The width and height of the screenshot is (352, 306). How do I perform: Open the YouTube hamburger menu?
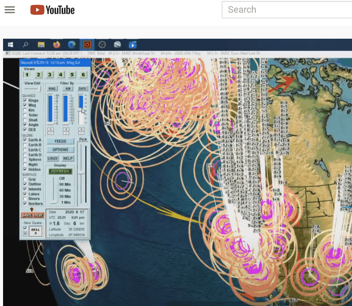tap(10, 10)
